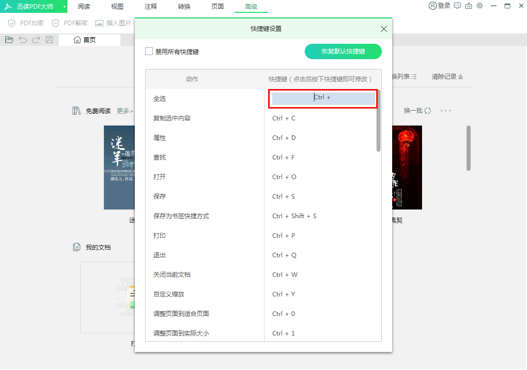Screen dimensions: 527x370
Task: Open the 注释 menu
Action: (x=150, y=7)
